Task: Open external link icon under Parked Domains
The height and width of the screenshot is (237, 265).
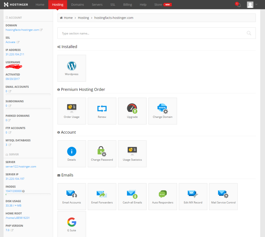Action: pos(9,120)
